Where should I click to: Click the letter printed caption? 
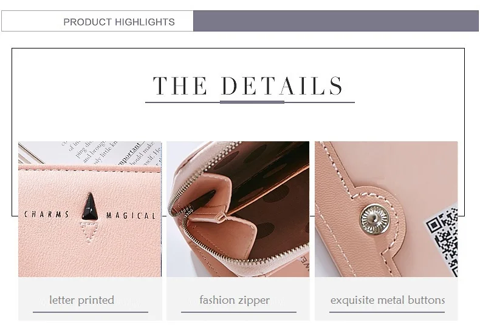click(82, 300)
